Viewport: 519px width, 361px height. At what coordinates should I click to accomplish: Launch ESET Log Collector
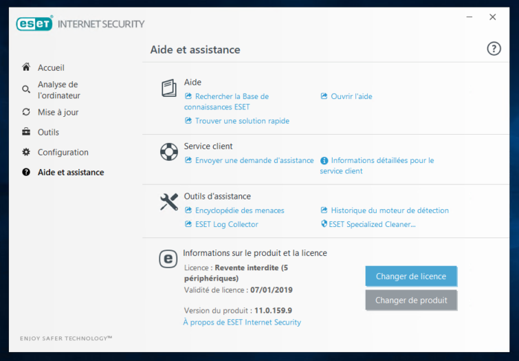coord(226,224)
